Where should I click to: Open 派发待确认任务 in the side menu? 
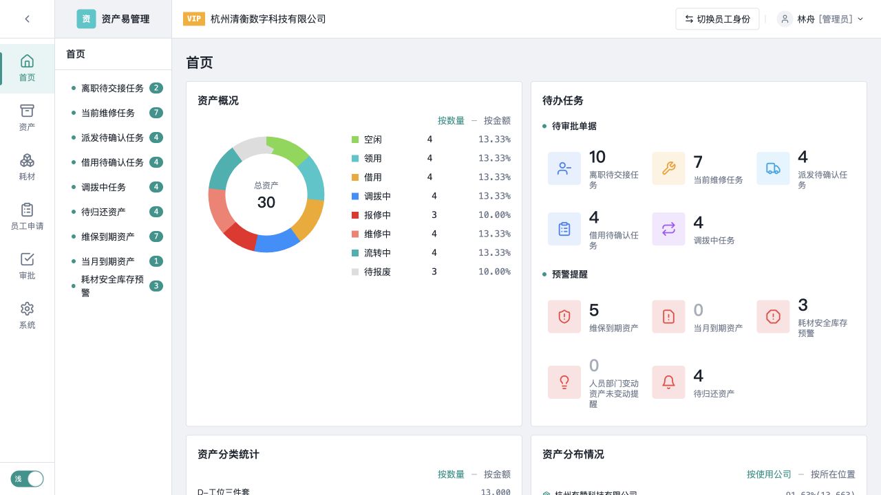point(114,137)
